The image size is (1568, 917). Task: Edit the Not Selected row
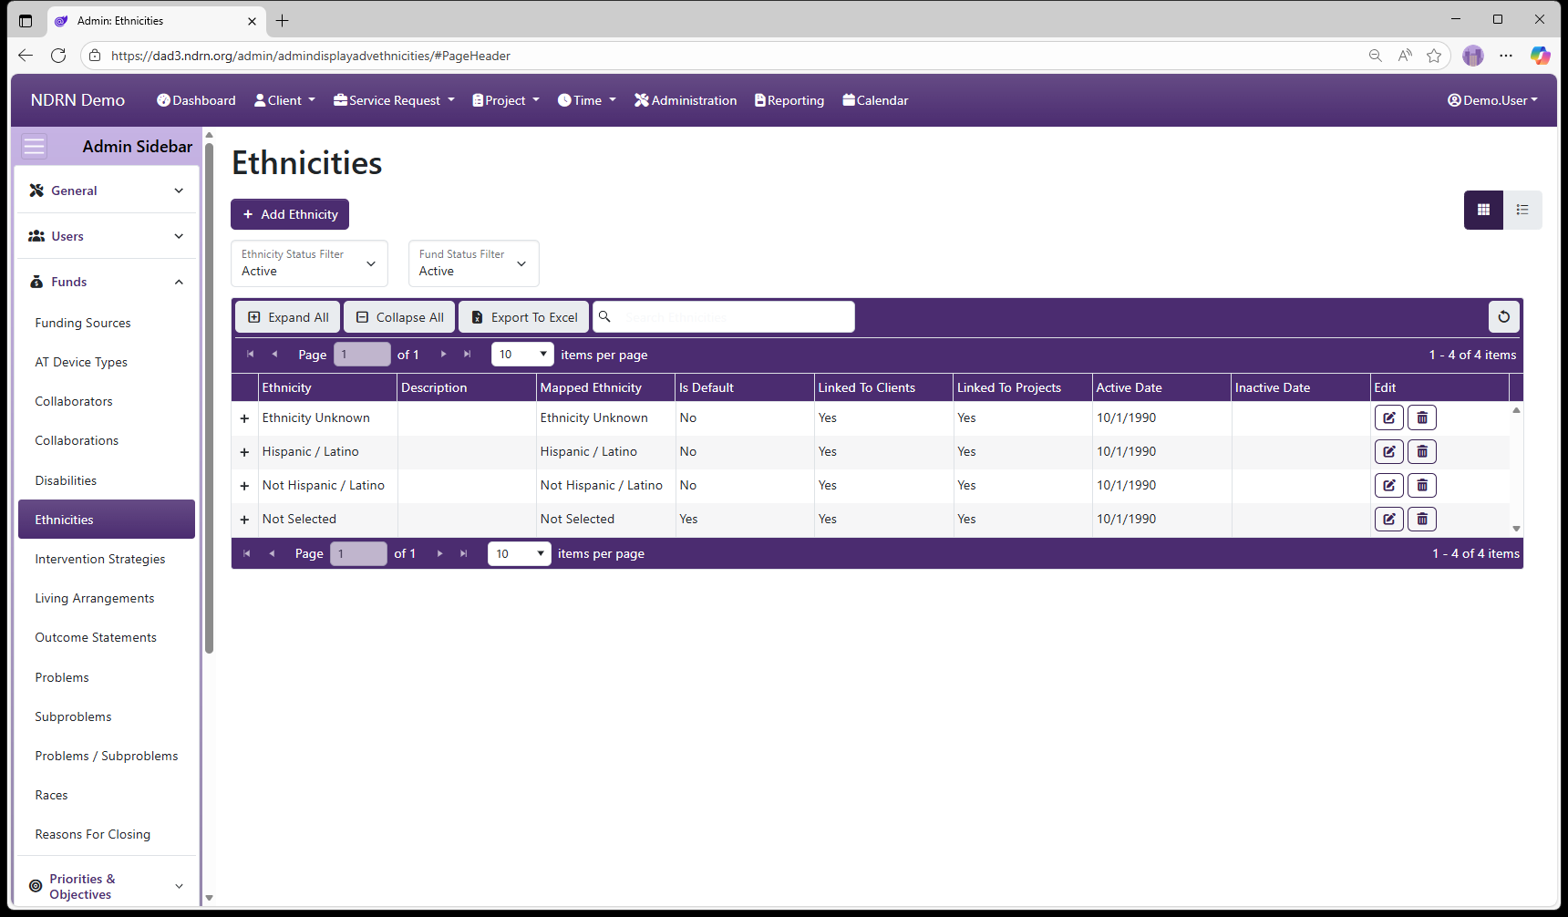click(x=1388, y=519)
